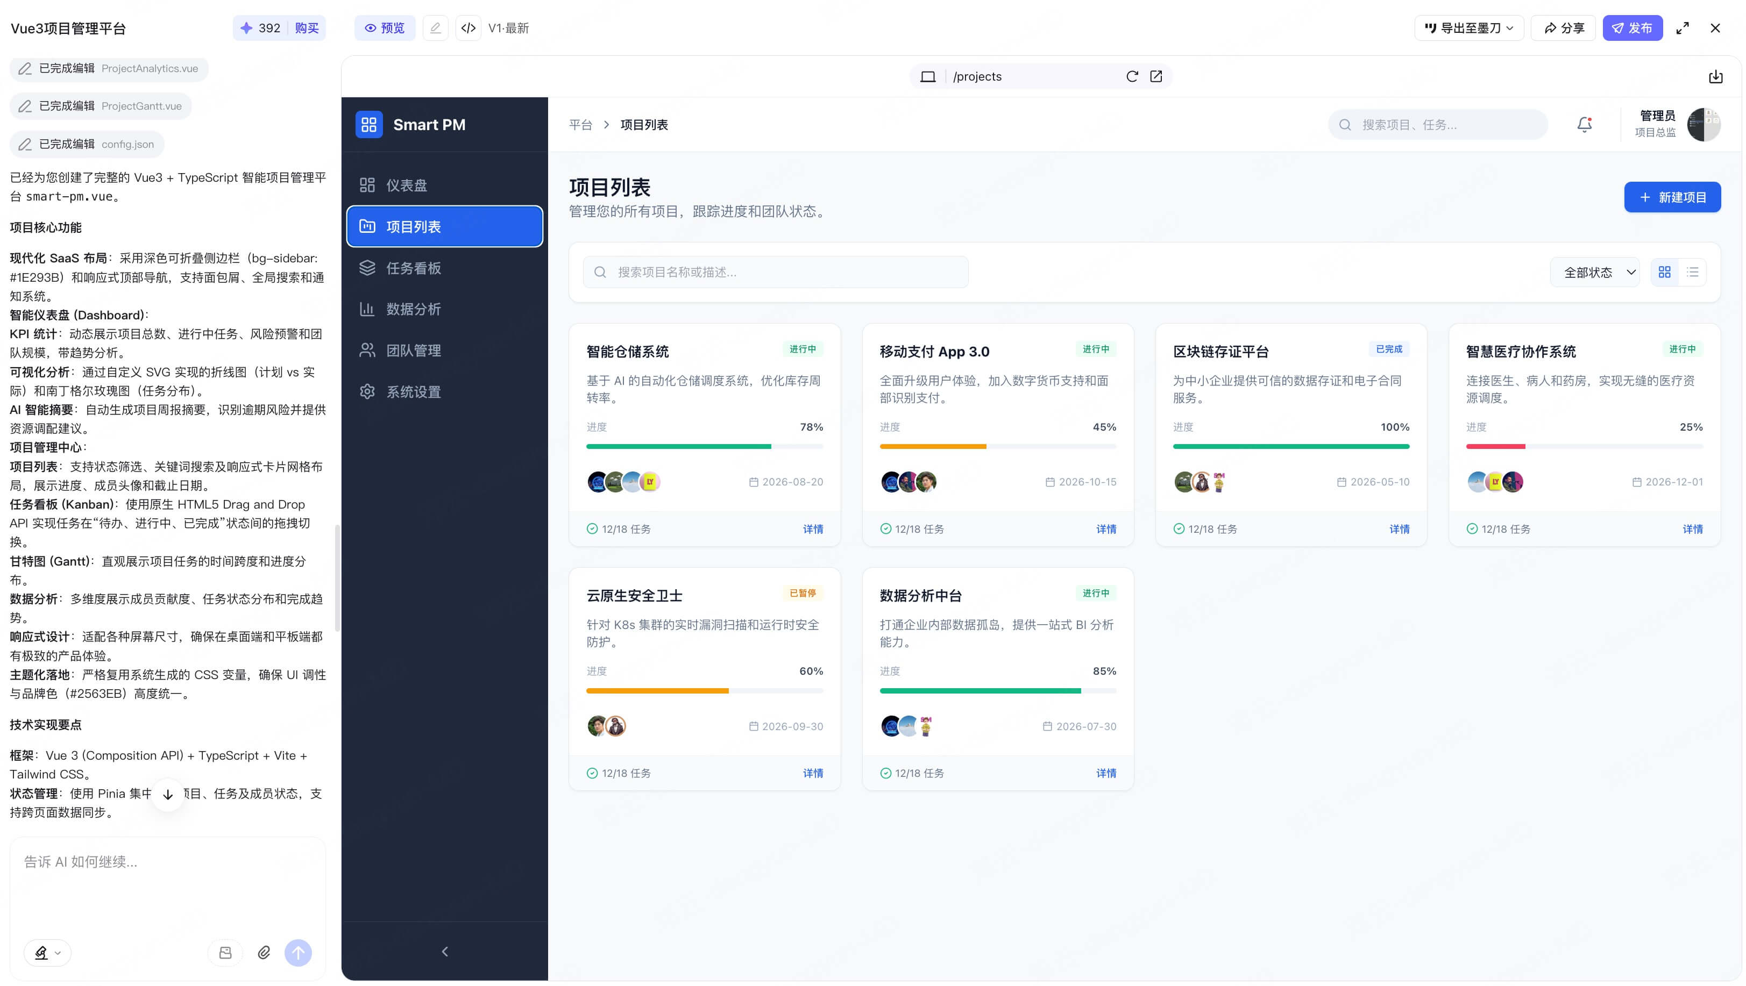Image resolution: width=1746 pixels, height=986 pixels.
Task: Click the 已完成编辑 ProjectAnalytics.vue chip
Action: (x=109, y=68)
